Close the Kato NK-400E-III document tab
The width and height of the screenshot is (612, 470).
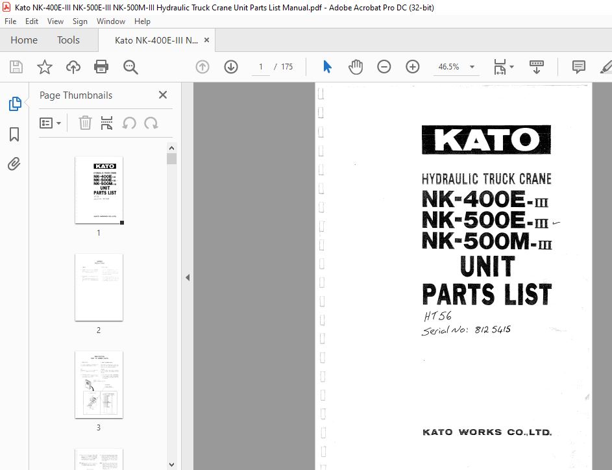[207, 40]
